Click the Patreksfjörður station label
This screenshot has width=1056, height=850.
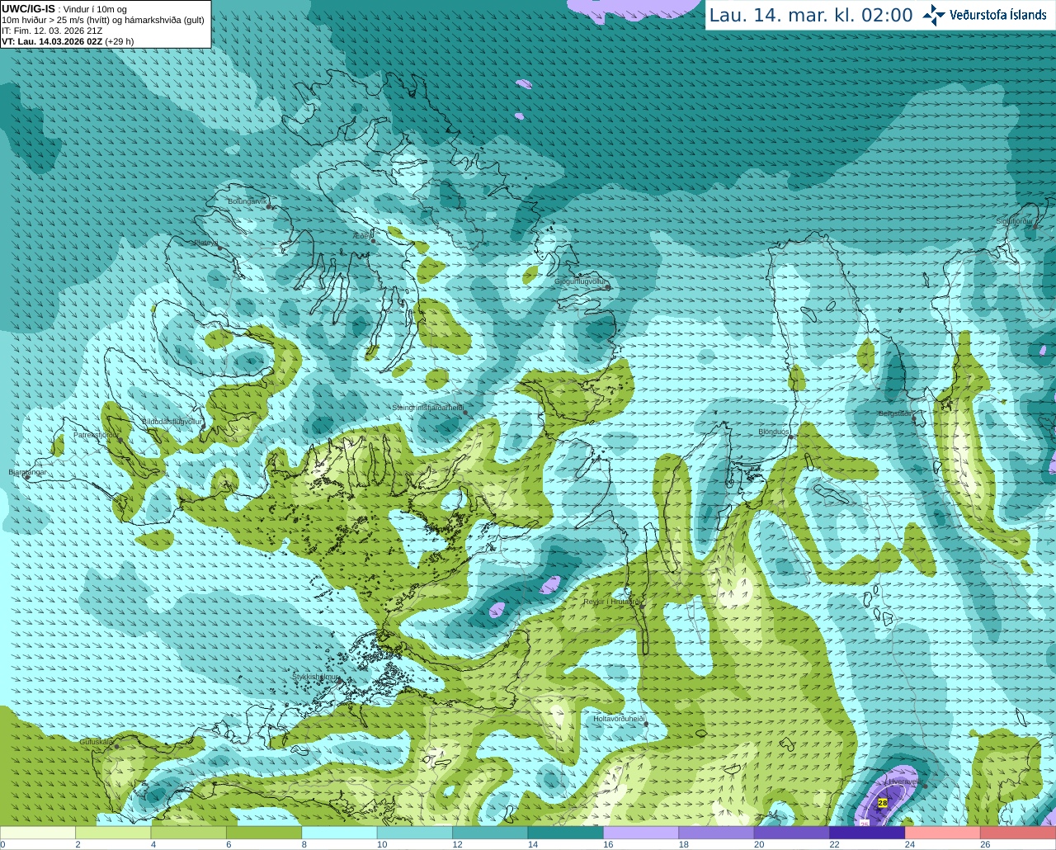[96, 434]
